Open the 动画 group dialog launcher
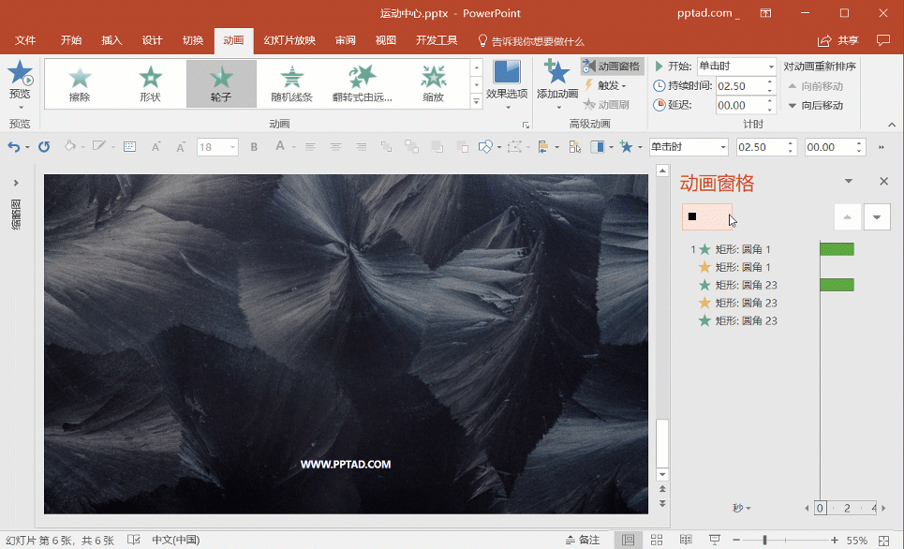Viewport: 904px width, 549px height. [x=526, y=125]
